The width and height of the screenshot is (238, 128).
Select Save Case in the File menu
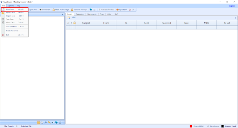15,19
